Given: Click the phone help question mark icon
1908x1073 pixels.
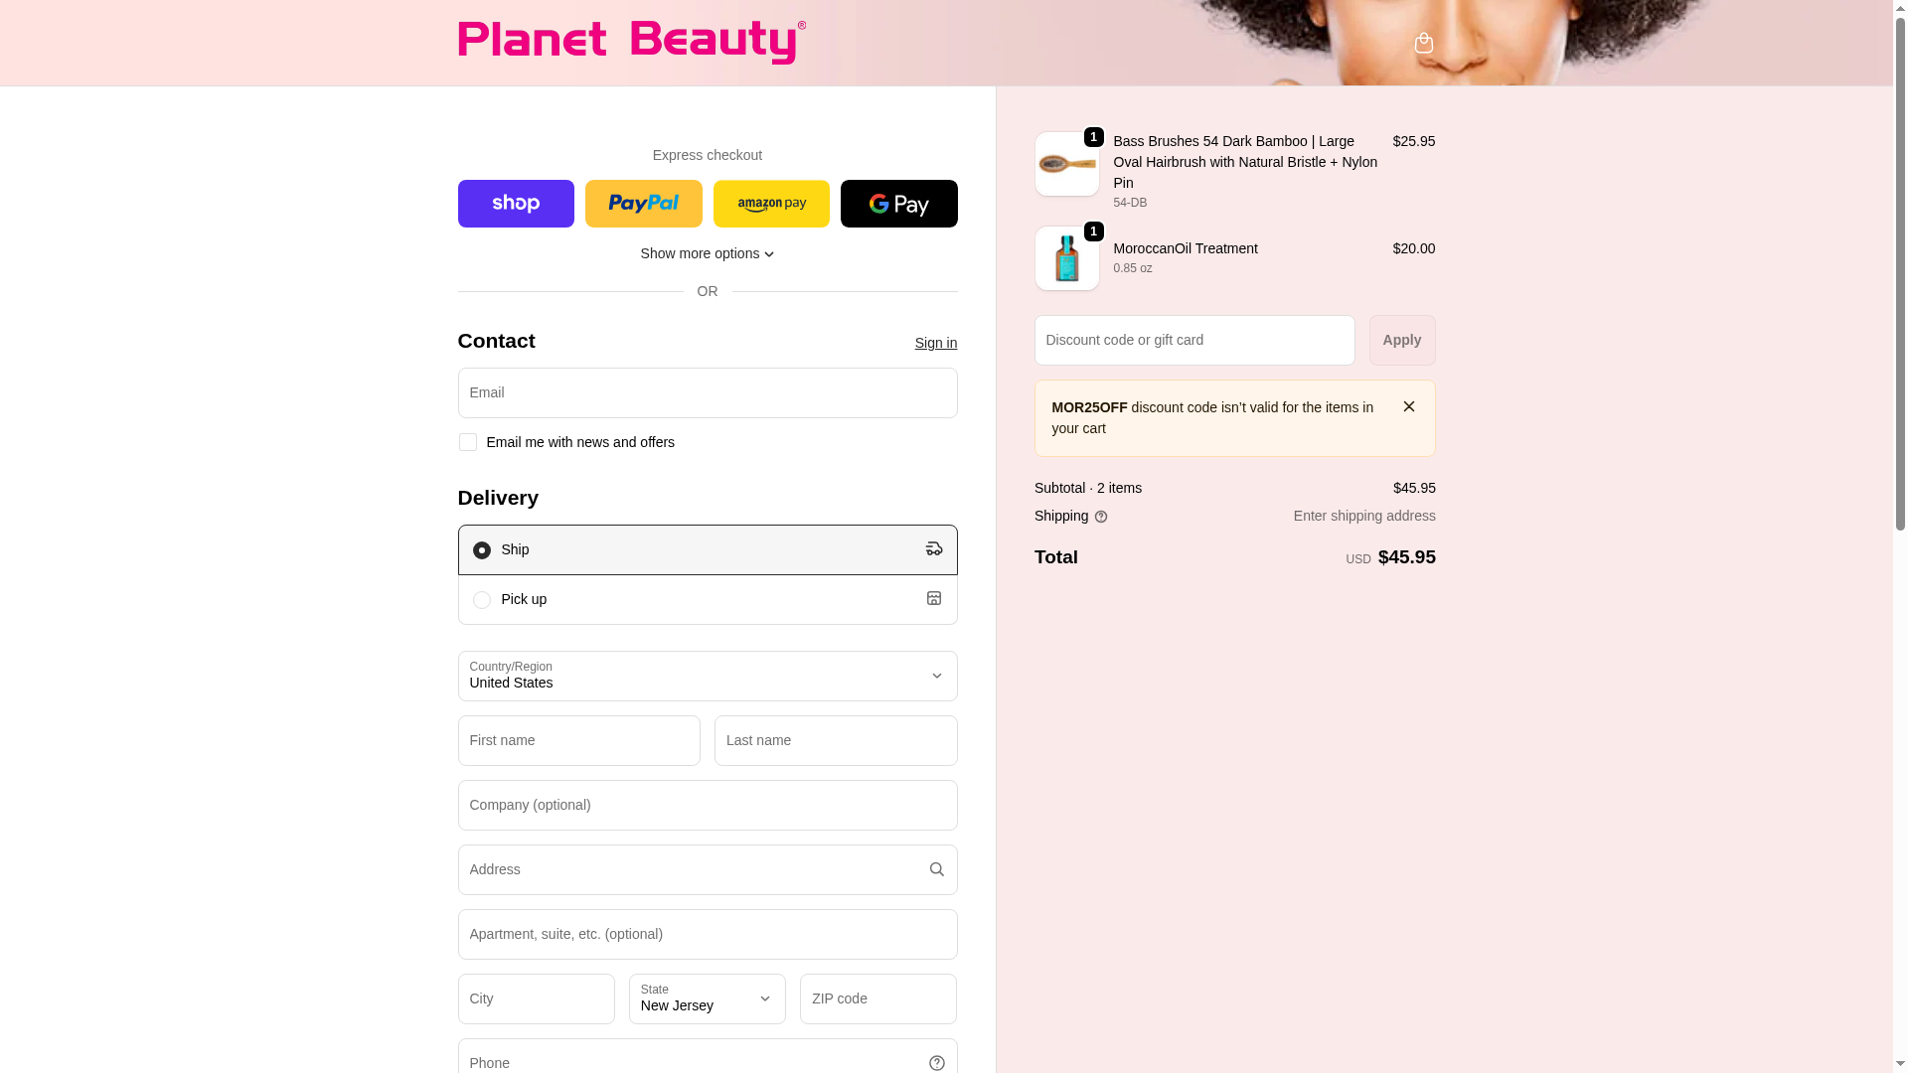Looking at the screenshot, I should coord(936,1063).
